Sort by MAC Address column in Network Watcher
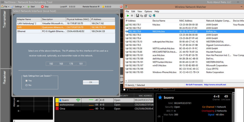The height and width of the screenshot is (122, 244). 192,21
